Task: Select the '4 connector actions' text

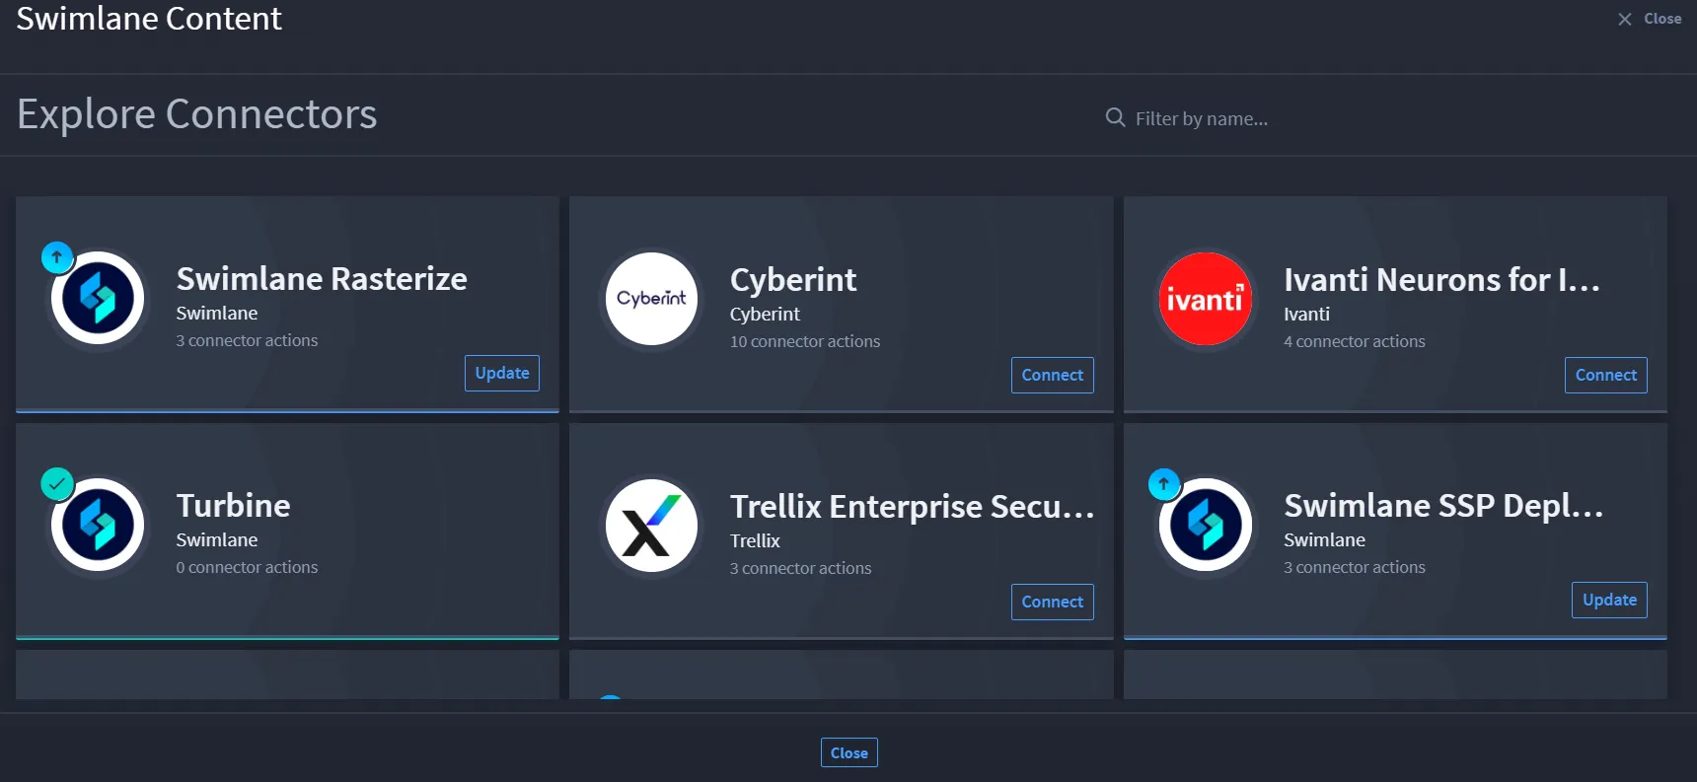Action: pos(1355,341)
